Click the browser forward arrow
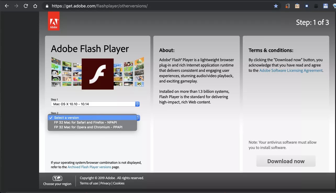 click(16, 6)
